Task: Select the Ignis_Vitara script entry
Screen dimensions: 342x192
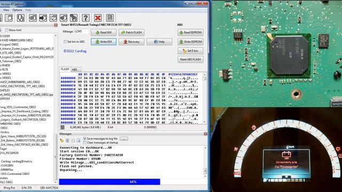Action: click(x=24, y=137)
